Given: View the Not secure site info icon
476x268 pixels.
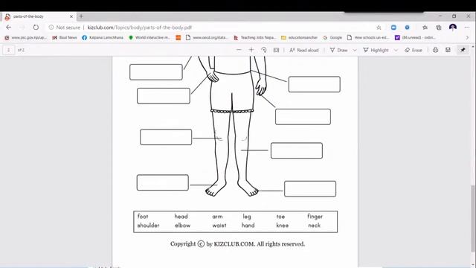Looking at the screenshot, I should coord(51,28).
